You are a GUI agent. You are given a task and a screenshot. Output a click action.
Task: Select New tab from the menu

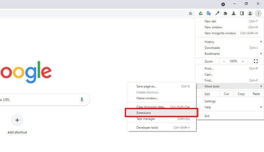230,21
